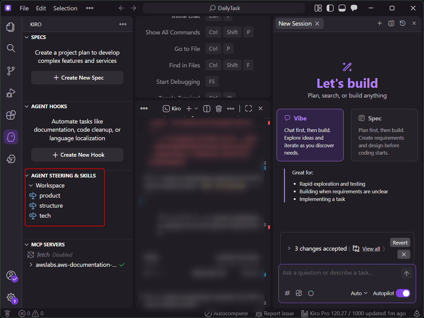The width and height of the screenshot is (424, 318).
Task: Toggle the bottom panel visibility
Action: click(342, 8)
